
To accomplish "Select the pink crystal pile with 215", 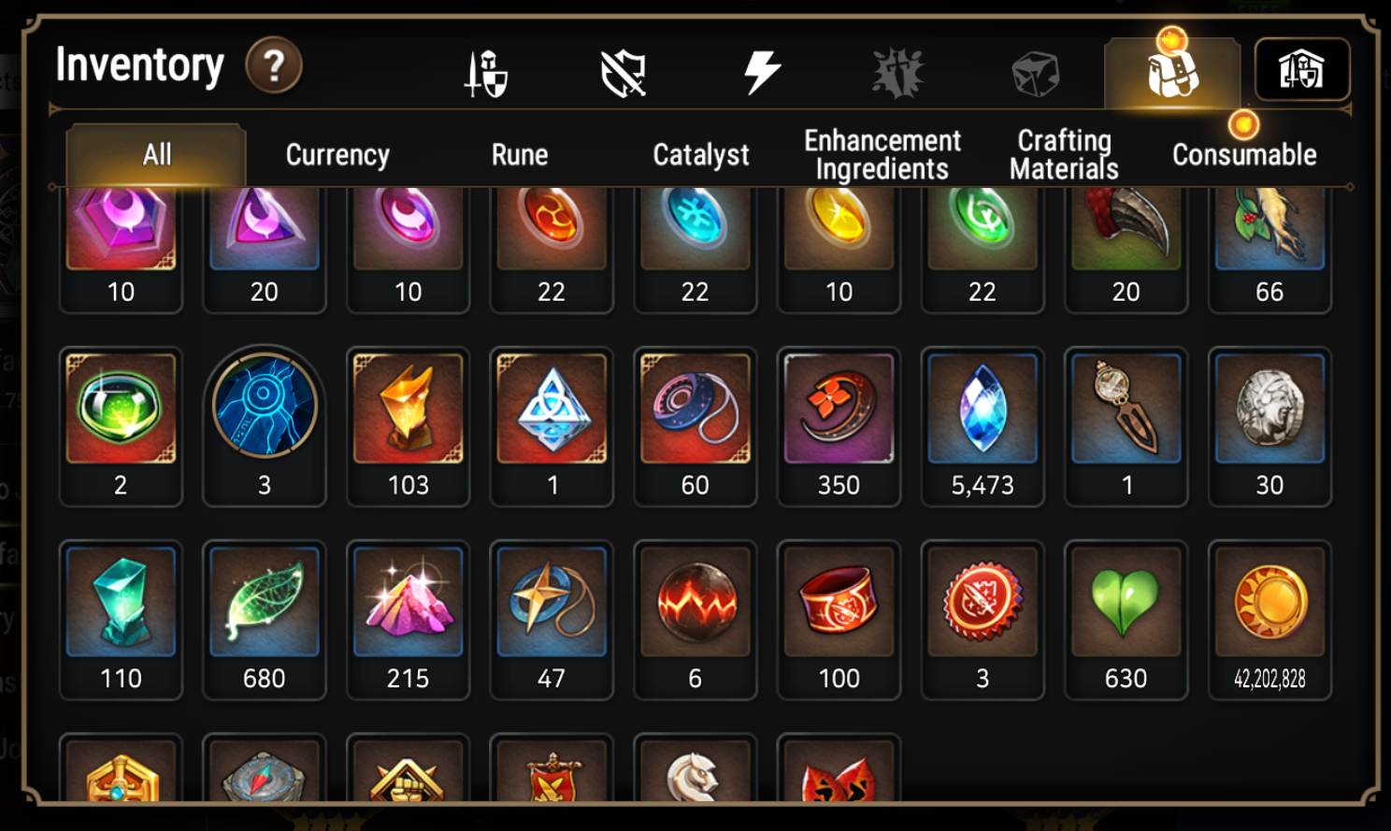I will click(408, 620).
